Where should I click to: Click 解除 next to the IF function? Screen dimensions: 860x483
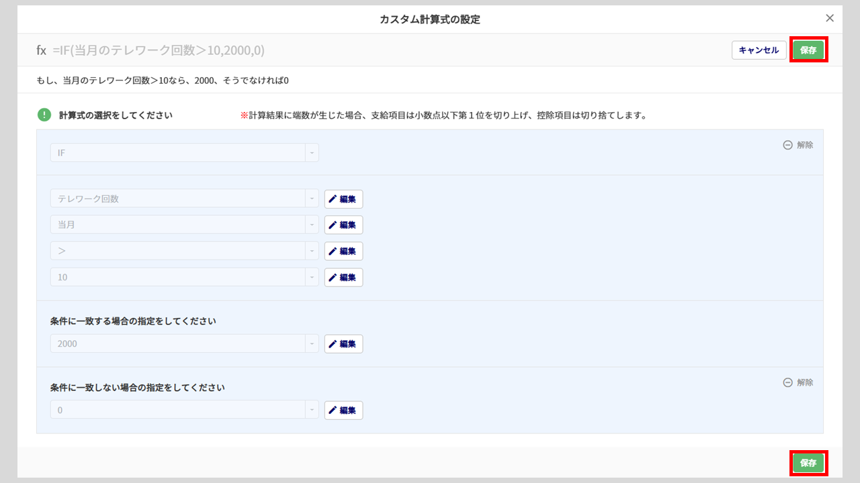click(798, 145)
